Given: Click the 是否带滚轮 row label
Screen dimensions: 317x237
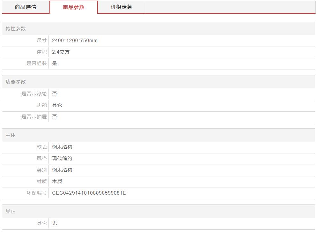Looking at the screenshot, I should pos(34,94).
